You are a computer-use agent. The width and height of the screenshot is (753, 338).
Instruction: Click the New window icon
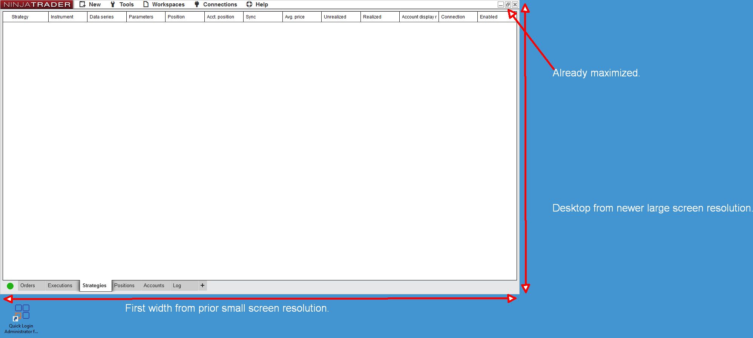[83, 5]
